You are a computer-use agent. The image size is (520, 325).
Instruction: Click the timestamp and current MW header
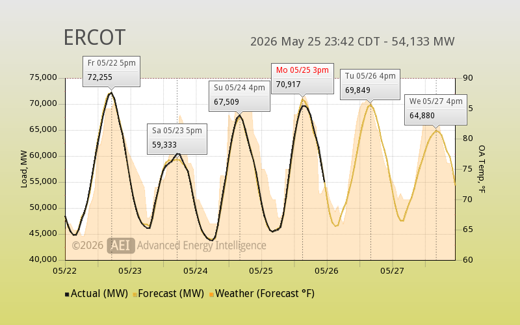click(352, 42)
